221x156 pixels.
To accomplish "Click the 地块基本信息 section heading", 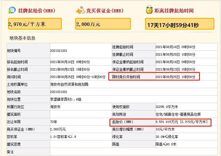I will [22, 38].
